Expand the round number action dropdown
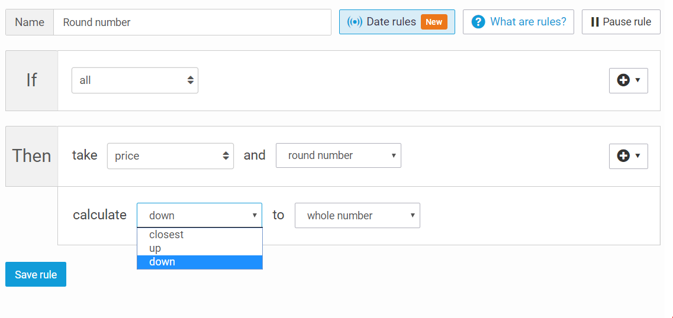Screen dimensions: 673x318 (339, 155)
